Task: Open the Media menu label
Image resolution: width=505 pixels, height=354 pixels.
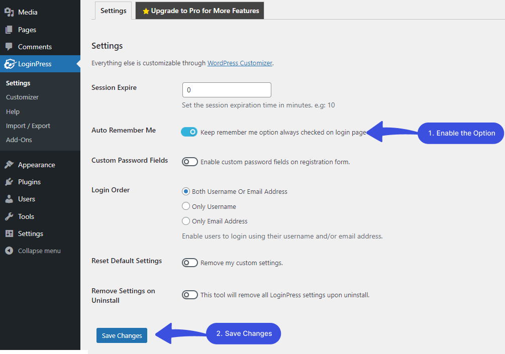Action: [28, 12]
